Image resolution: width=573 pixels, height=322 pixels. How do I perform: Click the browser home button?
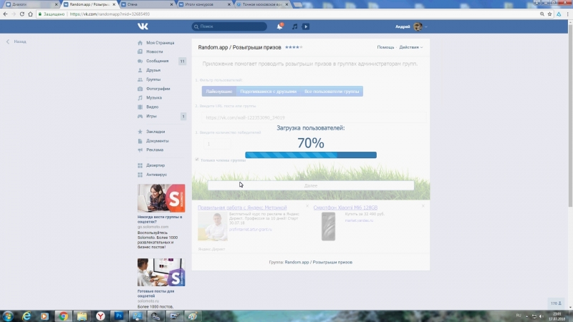click(30, 14)
